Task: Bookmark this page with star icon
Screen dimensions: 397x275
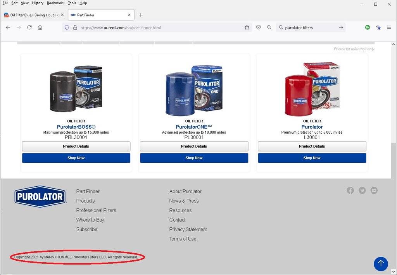Action: (x=247, y=27)
